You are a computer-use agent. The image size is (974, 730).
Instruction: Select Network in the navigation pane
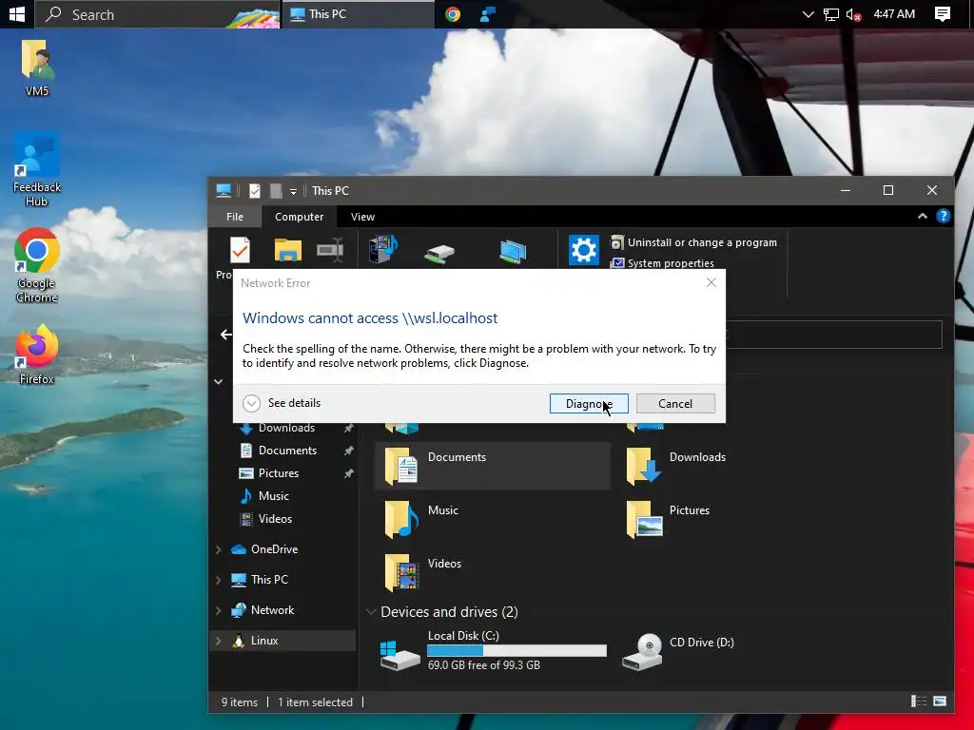click(x=272, y=609)
